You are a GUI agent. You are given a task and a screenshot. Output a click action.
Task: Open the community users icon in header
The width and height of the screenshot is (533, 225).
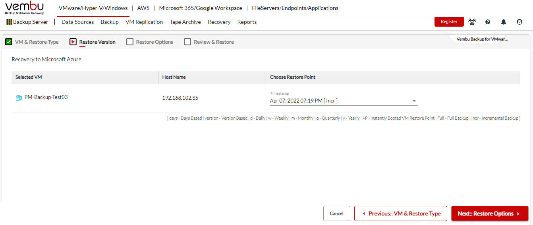point(472,22)
